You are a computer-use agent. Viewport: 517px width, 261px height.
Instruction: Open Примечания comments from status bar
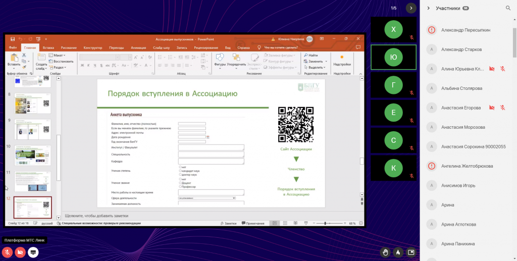click(x=253, y=224)
